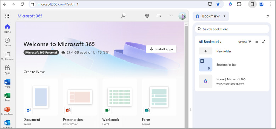This screenshot has height=129, width=276.
Task: Click the All Bookmarks heading
Action: pyautogui.click(x=210, y=42)
